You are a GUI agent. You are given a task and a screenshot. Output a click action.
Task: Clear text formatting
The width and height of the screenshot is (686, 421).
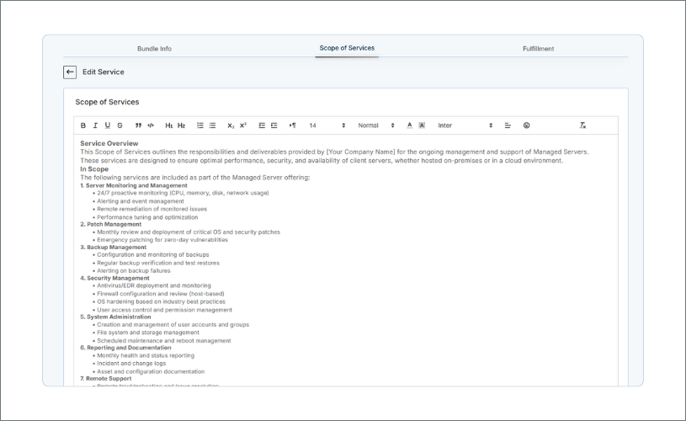pos(582,125)
